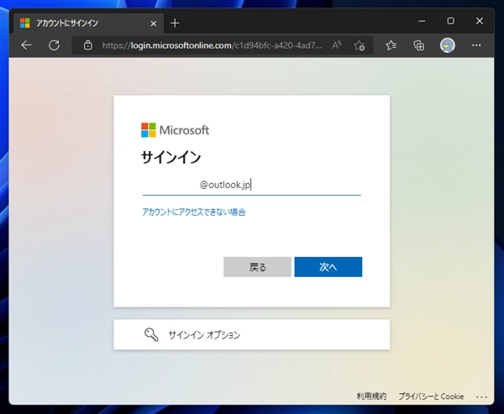Image resolution: width=504 pixels, height=414 pixels.
Task: Click the key icon in sign-in options
Action: point(151,334)
